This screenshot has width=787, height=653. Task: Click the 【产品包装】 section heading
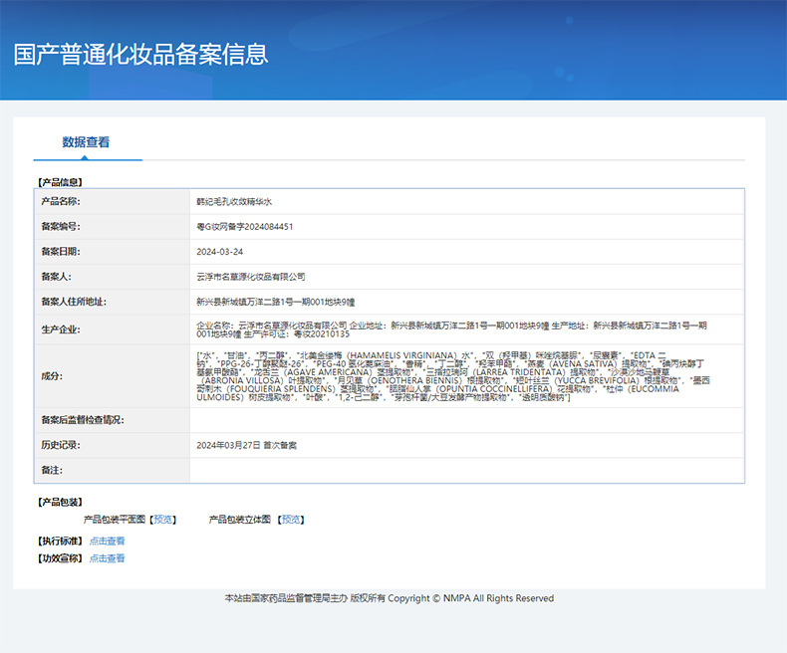[x=60, y=502]
